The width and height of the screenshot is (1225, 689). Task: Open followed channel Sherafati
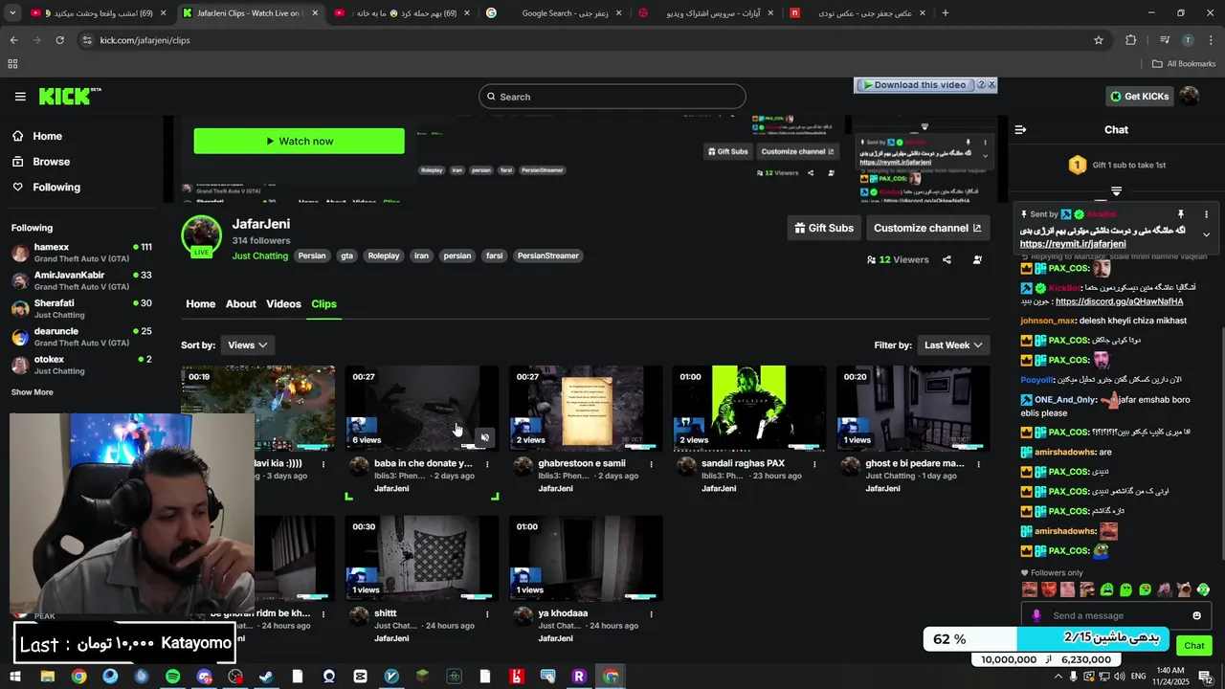pyautogui.click(x=81, y=308)
